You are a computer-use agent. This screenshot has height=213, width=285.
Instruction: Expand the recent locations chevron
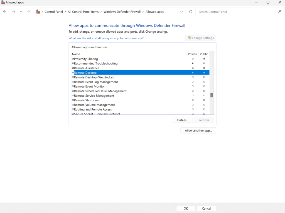[x=21, y=12]
